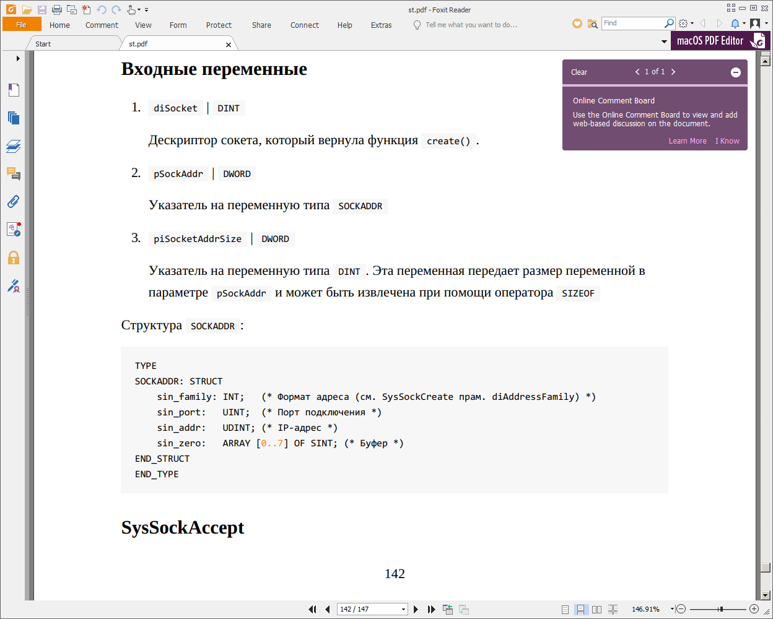Undo the last action
773x619 pixels.
tap(102, 10)
